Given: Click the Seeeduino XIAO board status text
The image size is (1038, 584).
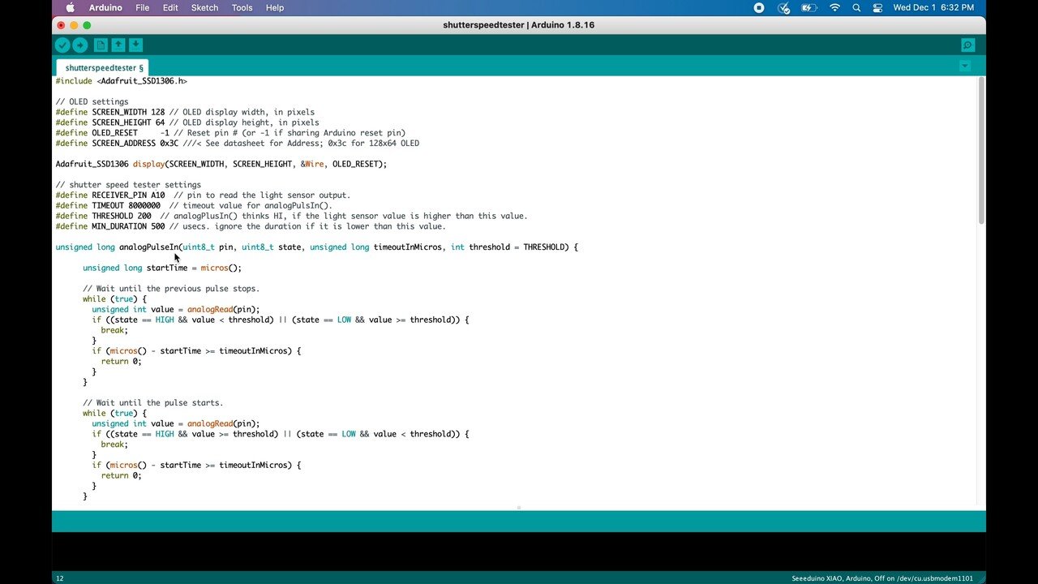Looking at the screenshot, I should coord(882,578).
